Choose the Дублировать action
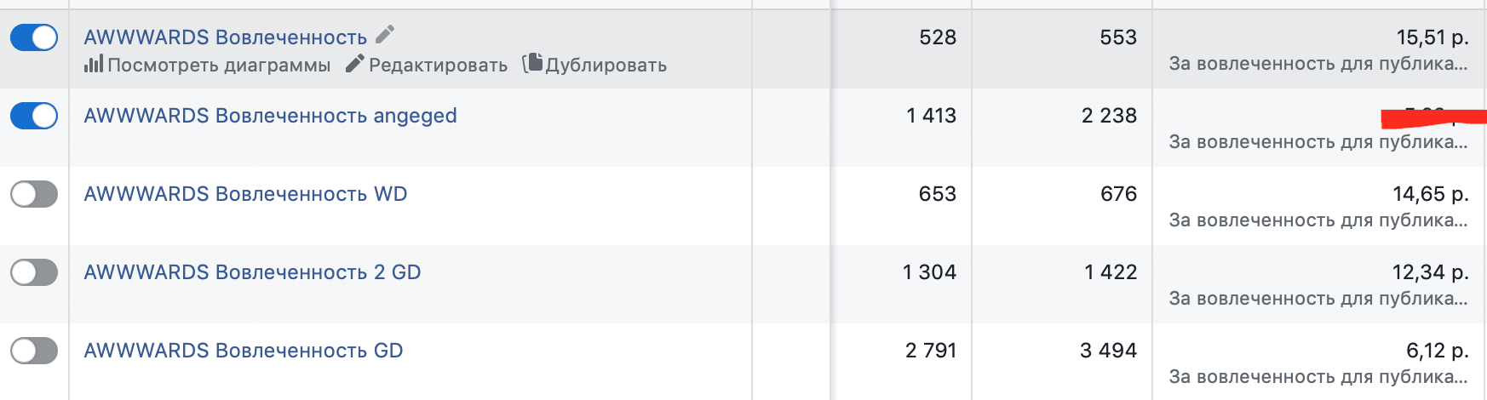1487x400 pixels. tap(606, 66)
